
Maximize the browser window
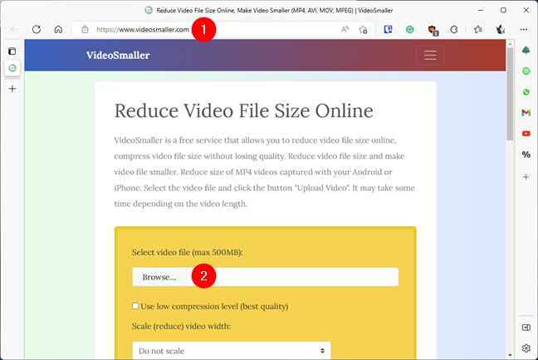coord(503,10)
